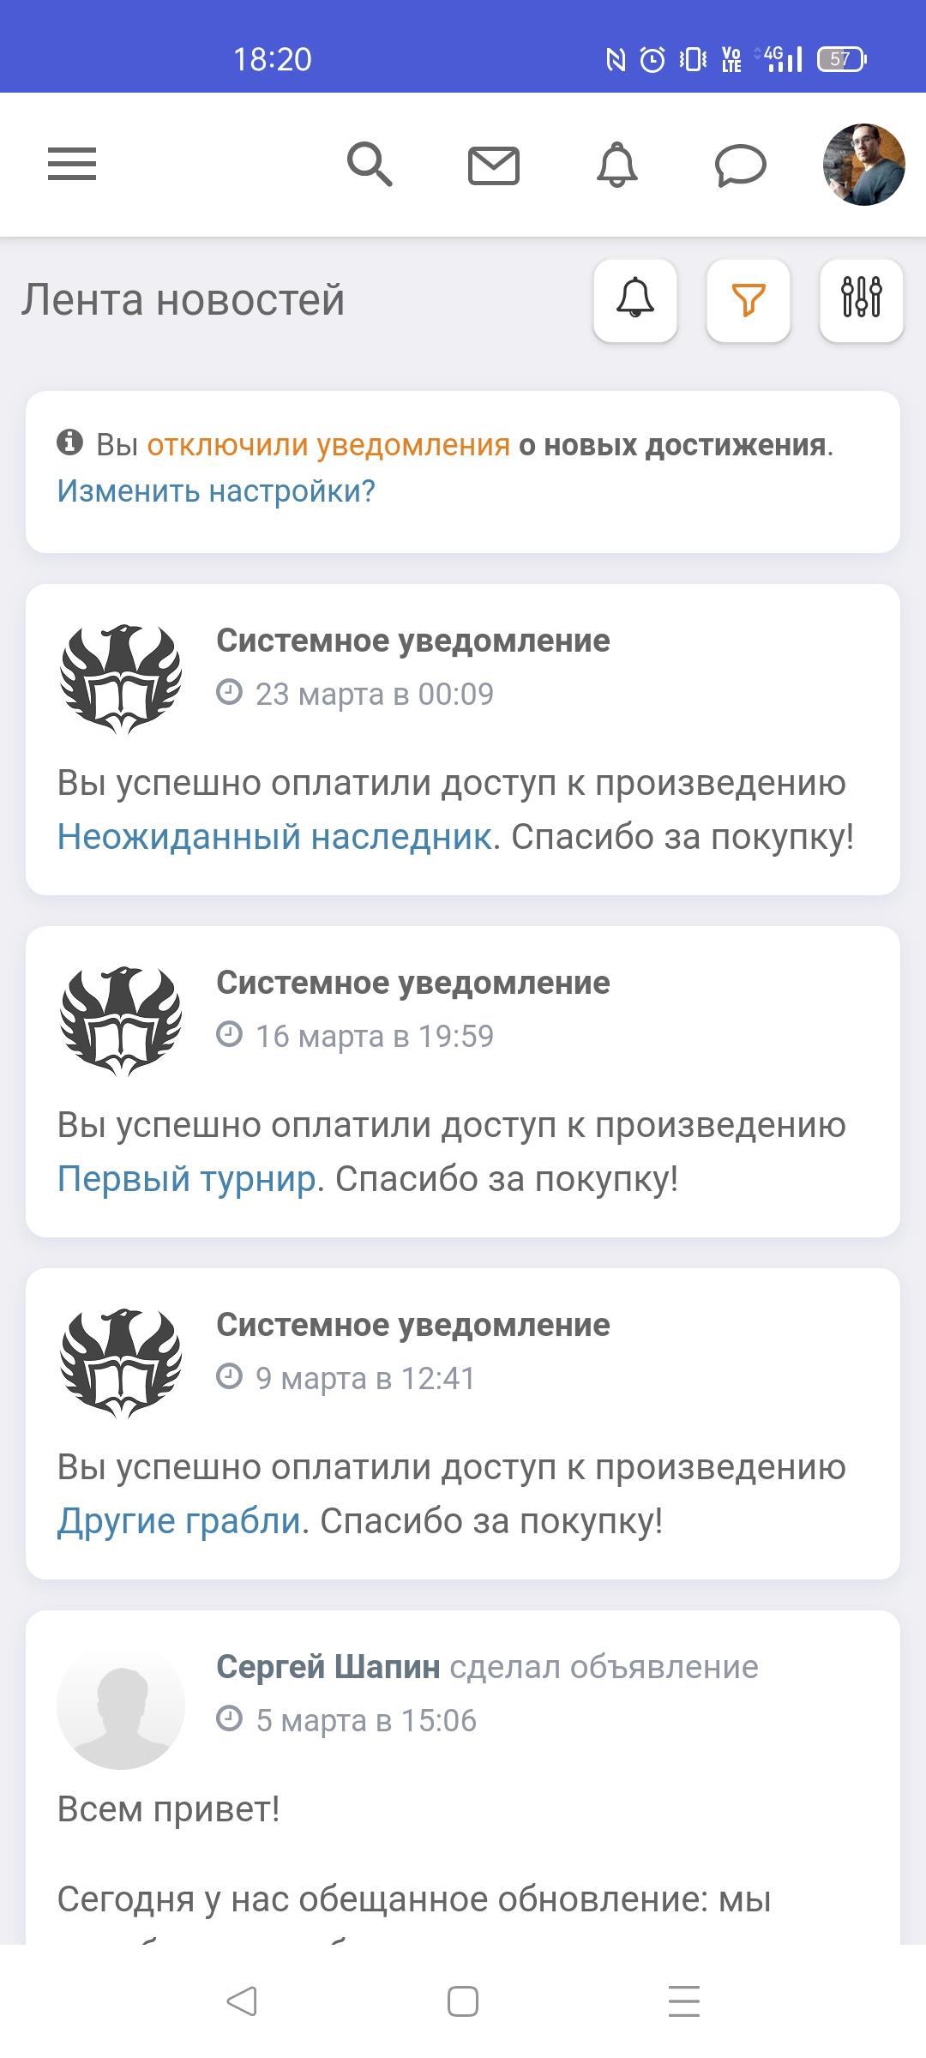Open notifications bell in top bar
The height and width of the screenshot is (2058, 926).
617,164
